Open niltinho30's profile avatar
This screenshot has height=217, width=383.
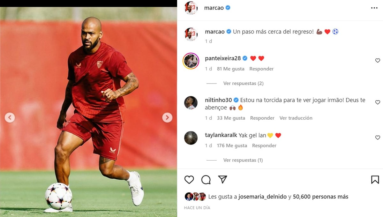(x=191, y=103)
